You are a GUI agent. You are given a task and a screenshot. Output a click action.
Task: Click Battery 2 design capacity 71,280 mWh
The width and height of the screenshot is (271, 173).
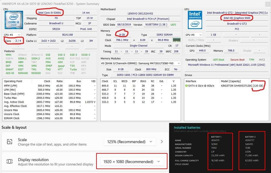click(251, 155)
